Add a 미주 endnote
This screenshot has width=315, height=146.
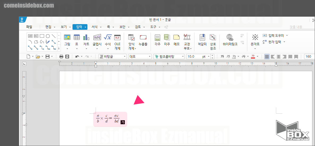tap(167, 40)
